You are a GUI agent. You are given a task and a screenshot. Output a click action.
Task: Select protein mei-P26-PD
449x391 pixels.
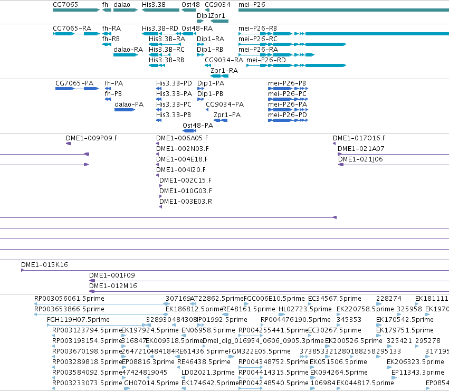tap(288, 115)
